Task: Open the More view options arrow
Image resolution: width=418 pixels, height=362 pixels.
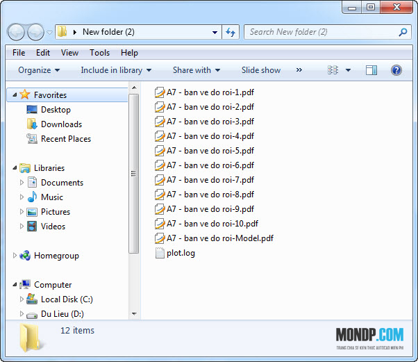Action: point(348,70)
